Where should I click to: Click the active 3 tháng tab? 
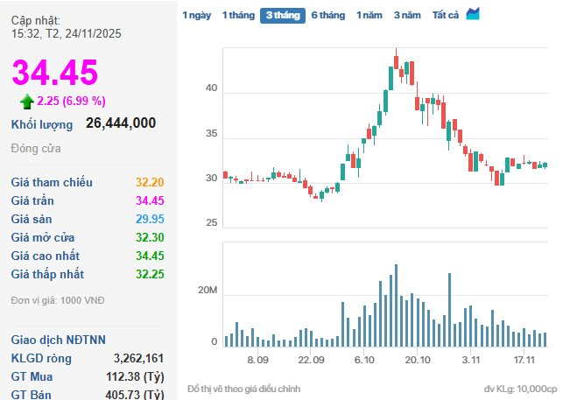coord(282,15)
